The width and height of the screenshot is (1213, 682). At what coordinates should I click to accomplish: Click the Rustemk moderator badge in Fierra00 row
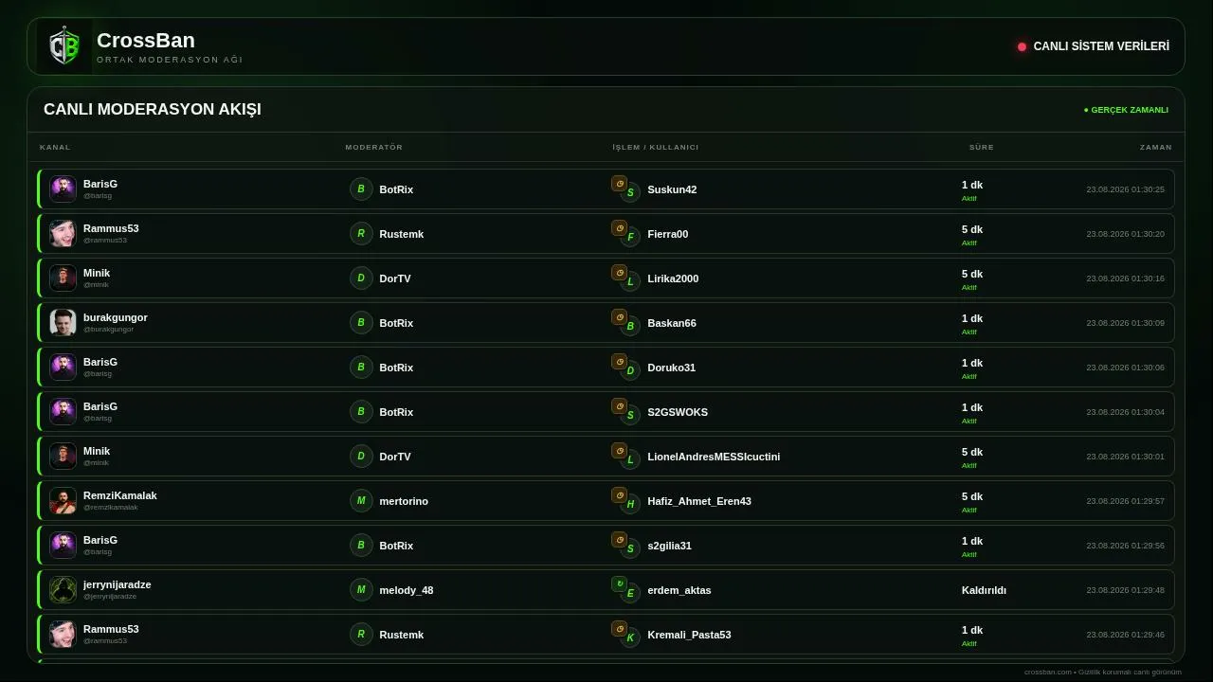[361, 233]
